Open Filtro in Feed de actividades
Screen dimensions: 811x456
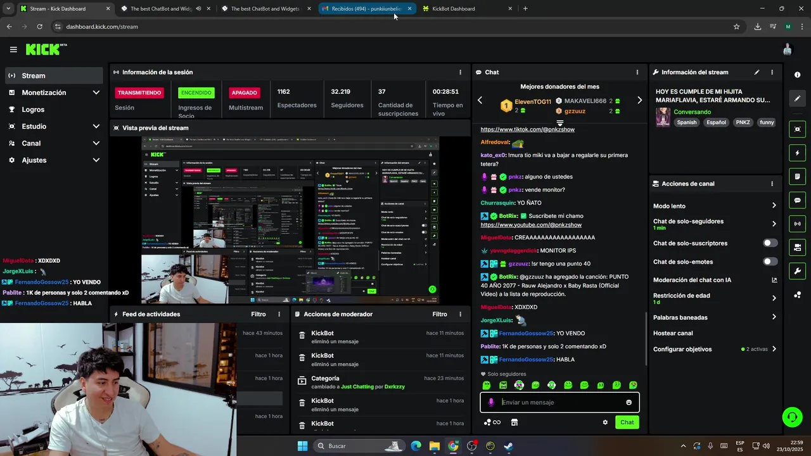[x=258, y=314]
